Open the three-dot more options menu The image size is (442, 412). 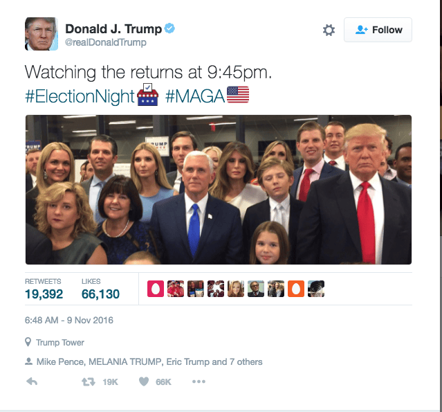tap(199, 382)
